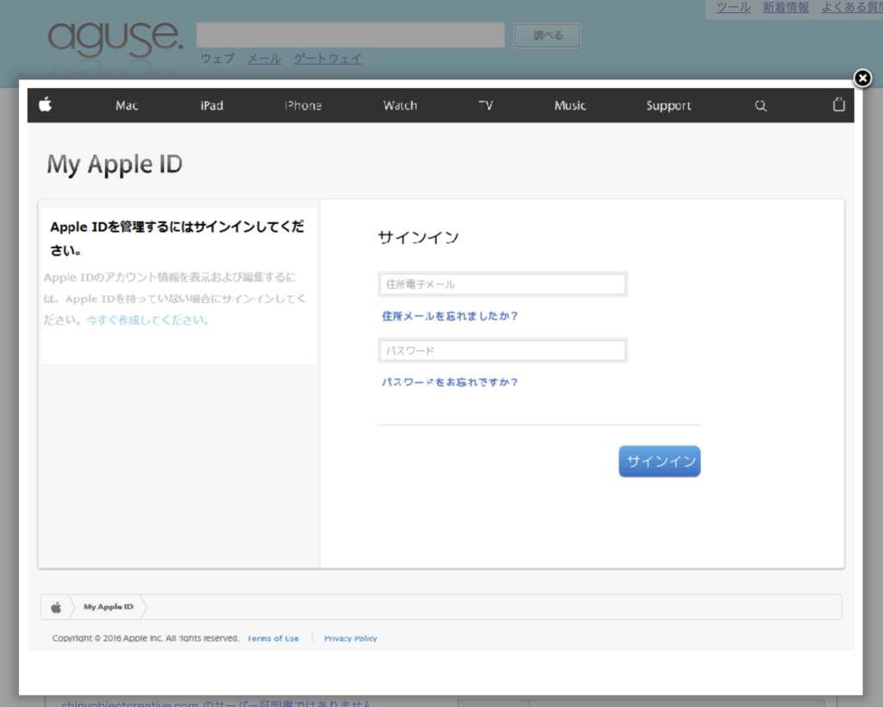Open the Music menu item
The height and width of the screenshot is (707, 883).
point(570,106)
